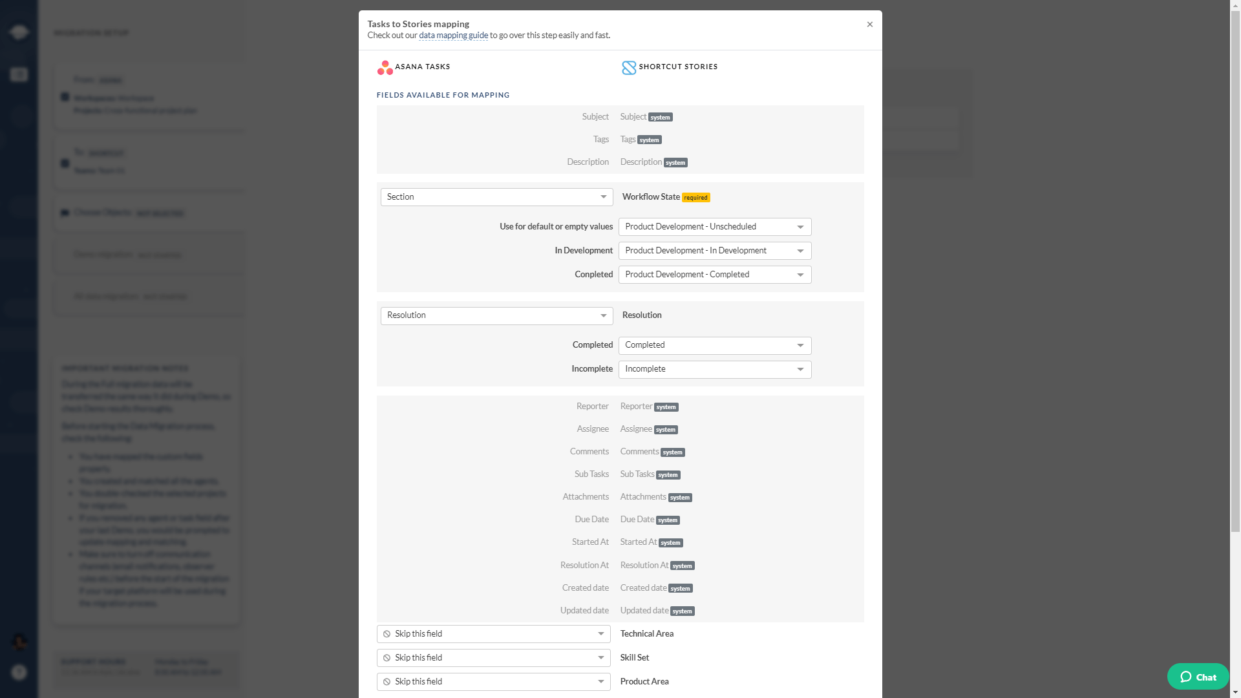The image size is (1241, 698).
Task: Open the Completed workflow state dropdown
Action: click(715, 275)
